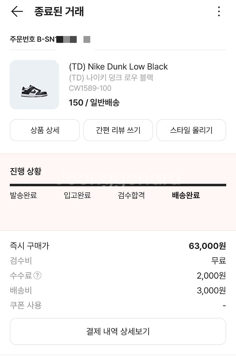Tap the 쿠폰 사용 row label
Viewport: 236px width, 358px height.
[x=26, y=305]
